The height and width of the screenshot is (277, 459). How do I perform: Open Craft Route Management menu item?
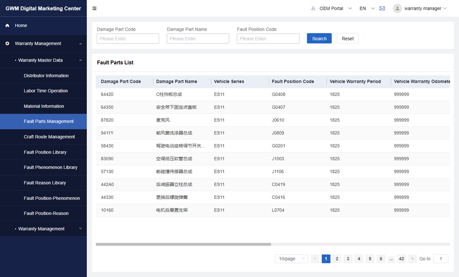click(x=43, y=137)
